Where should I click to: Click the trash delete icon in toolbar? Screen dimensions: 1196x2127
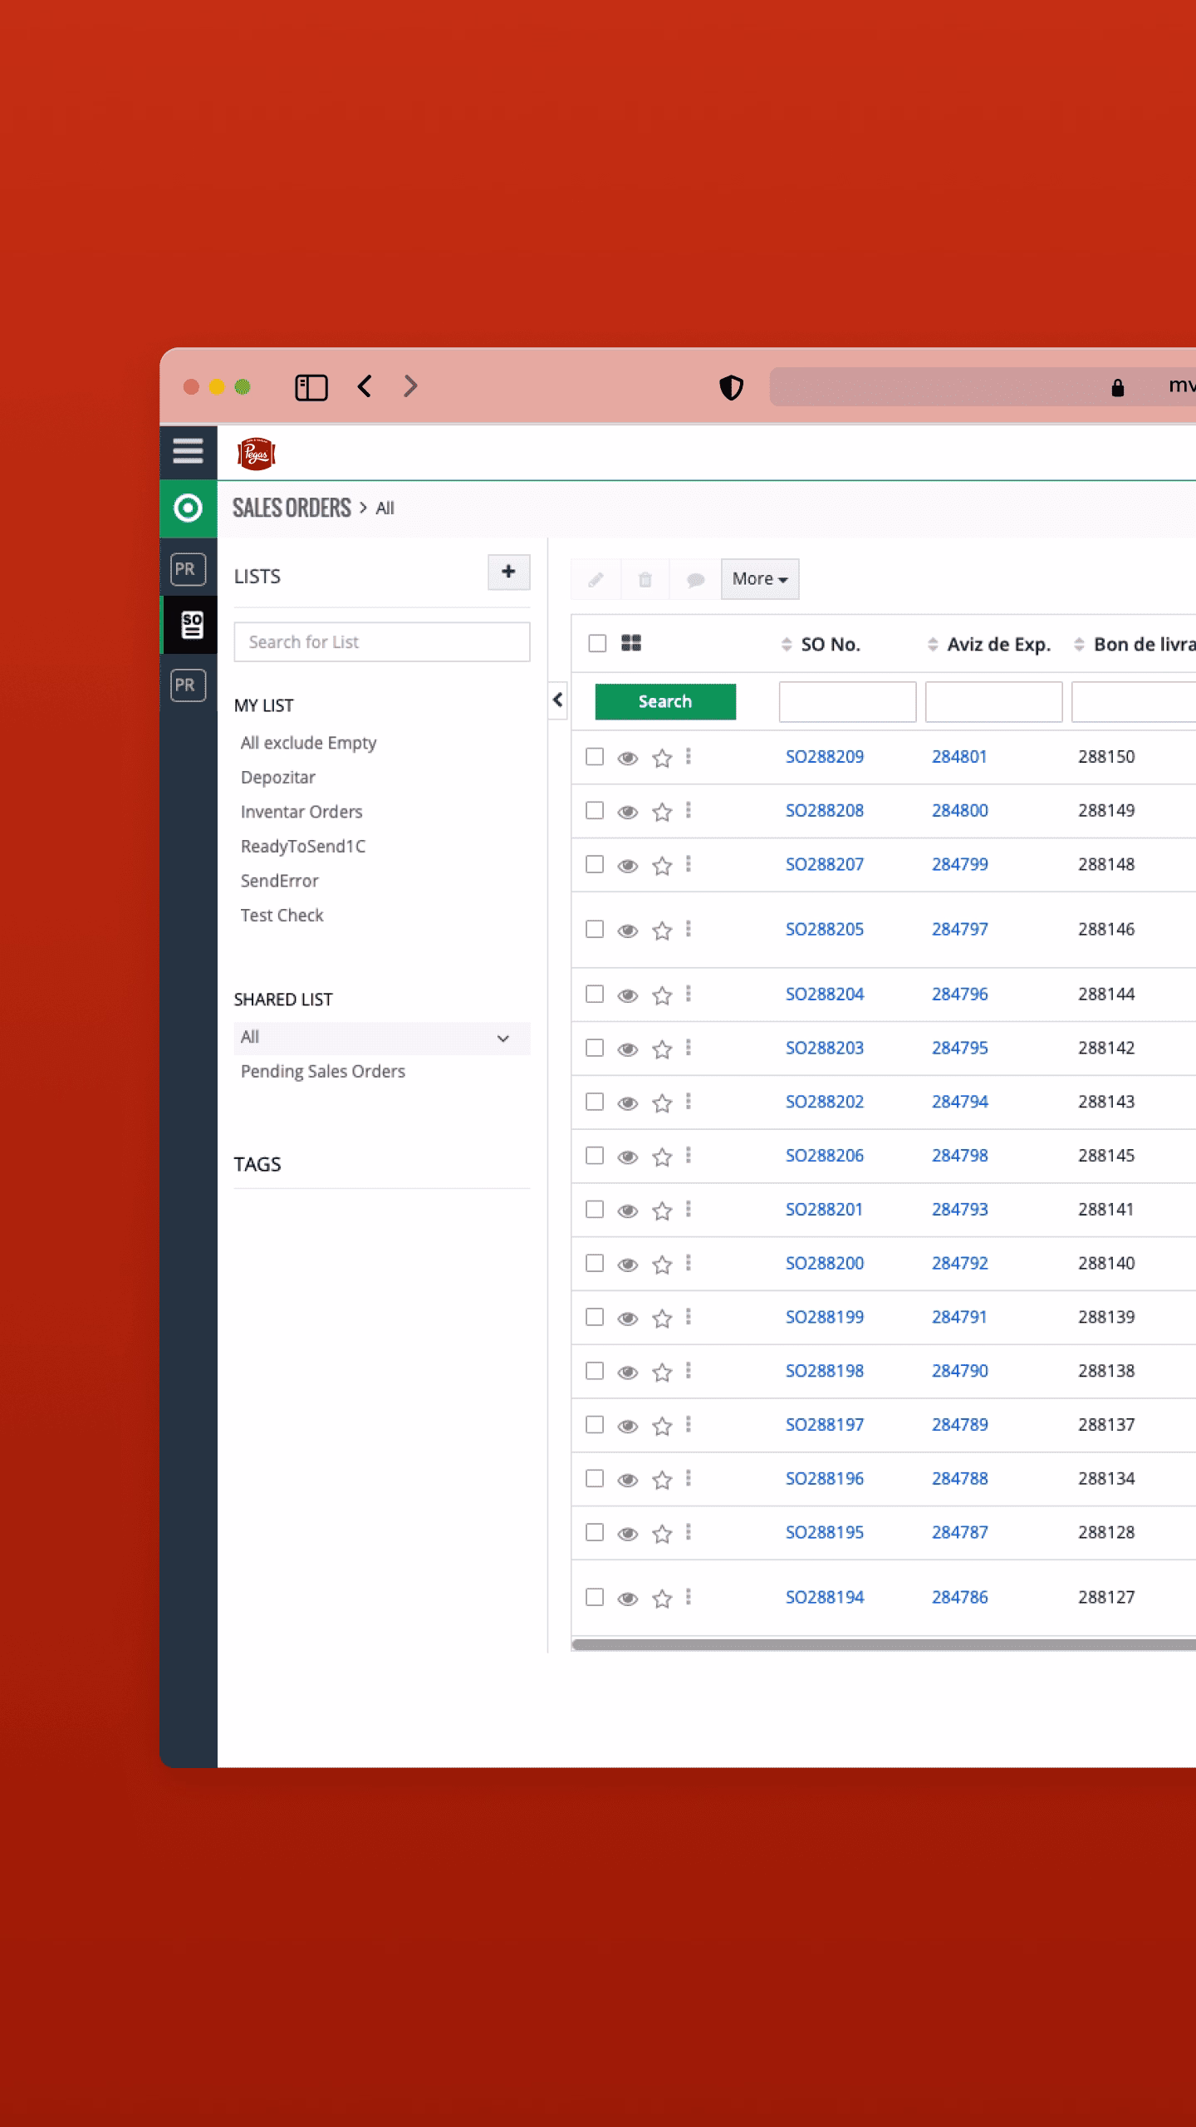645,579
